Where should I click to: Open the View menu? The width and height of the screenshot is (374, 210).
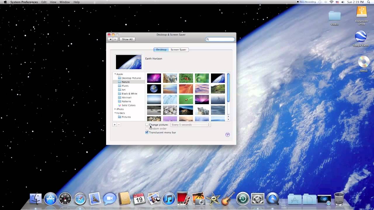pos(53,2)
